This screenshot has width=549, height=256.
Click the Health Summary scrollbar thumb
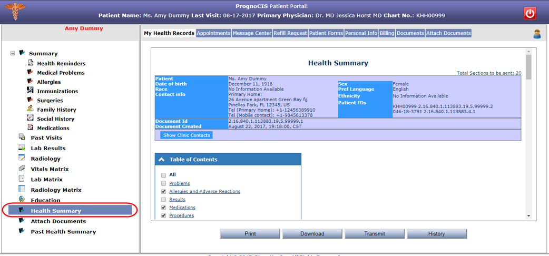[528, 67]
